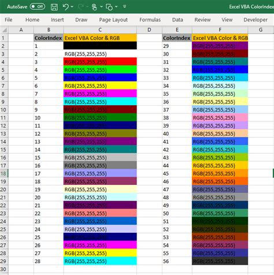Click the red ColorIndex 3 cell
The width and height of the screenshot is (274, 275).
(100, 62)
